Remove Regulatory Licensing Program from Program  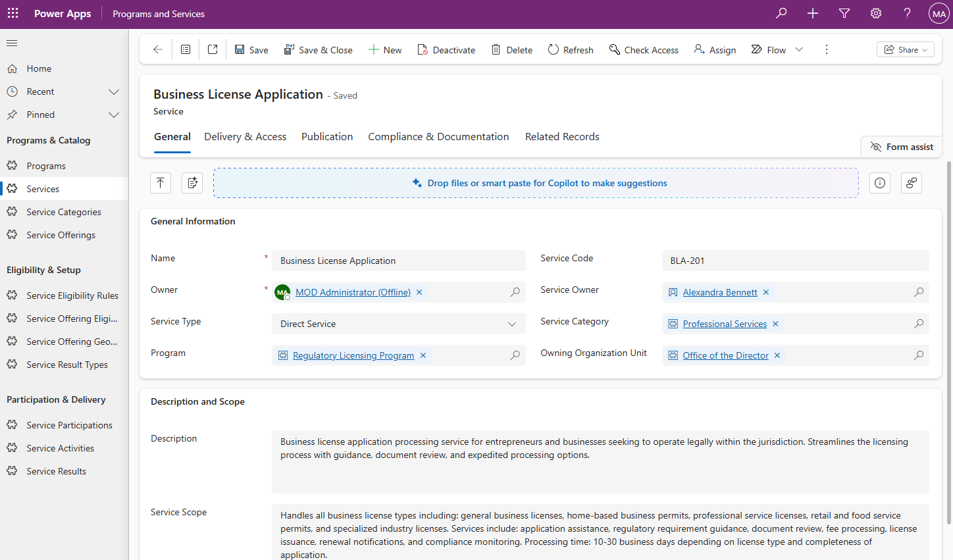click(423, 355)
